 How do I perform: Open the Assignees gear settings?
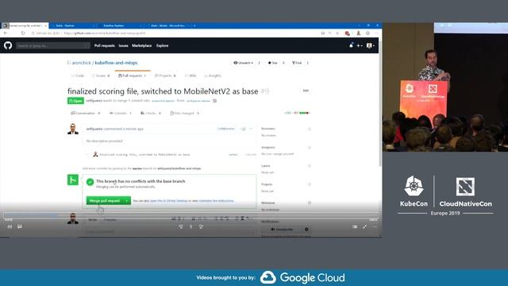[310, 148]
